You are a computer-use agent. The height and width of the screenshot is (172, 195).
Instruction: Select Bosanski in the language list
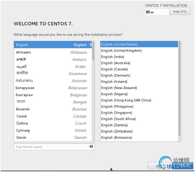pyautogui.click(x=53, y=109)
